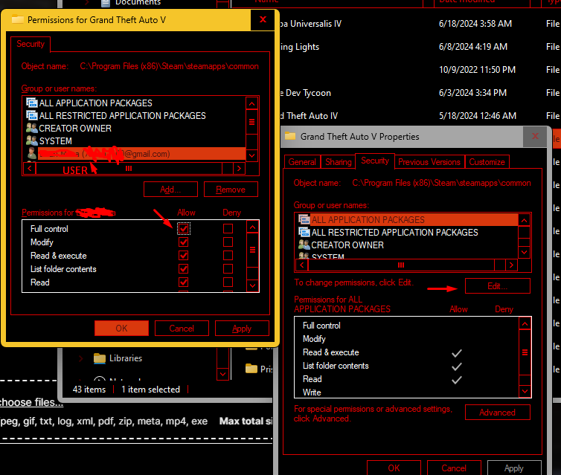Select SYSTEM user icon in Permissions dialog
This screenshot has width=561, height=475.
31,141
